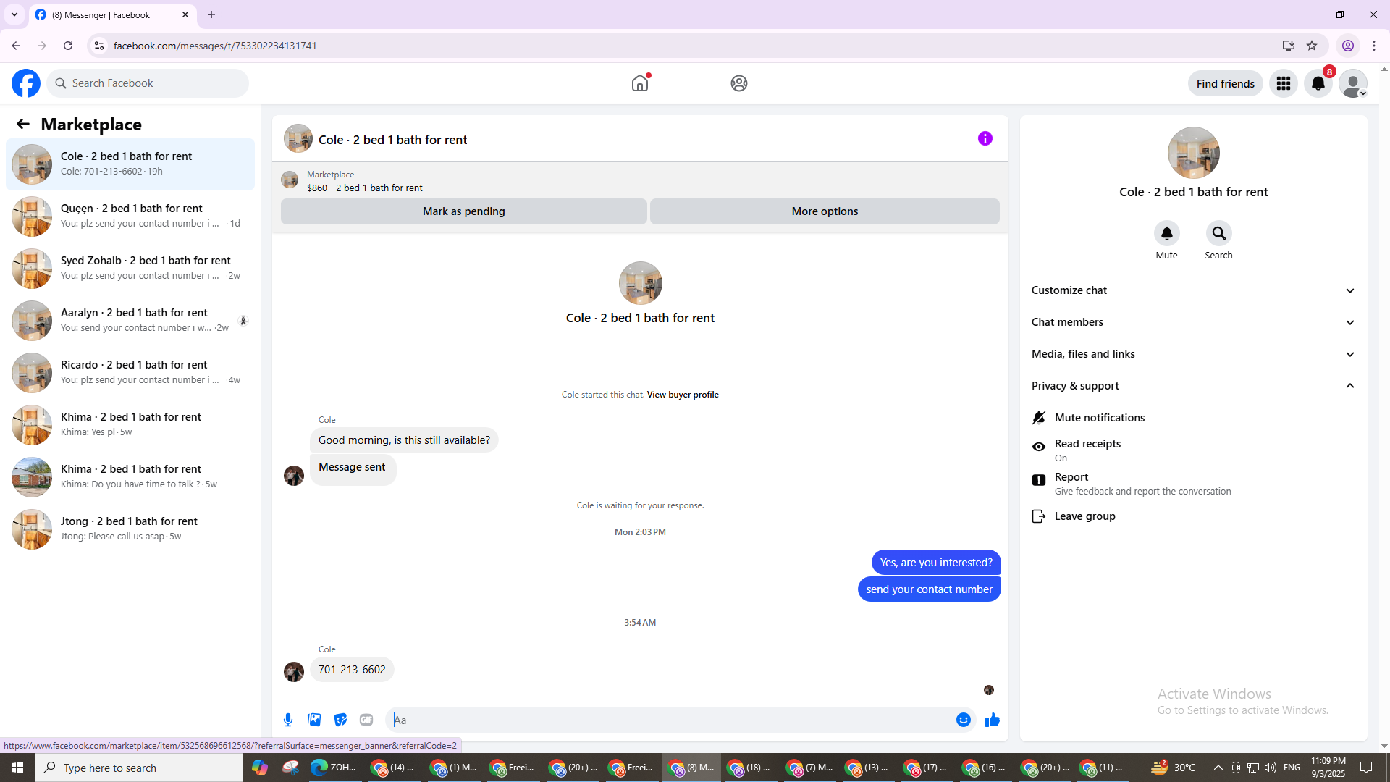Click the 'Good morning, is this still available?' message
This screenshot has height=782, width=1390.
coord(404,440)
